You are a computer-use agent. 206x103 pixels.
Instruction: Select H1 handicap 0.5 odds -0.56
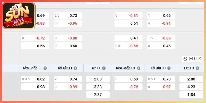(128, 46)
